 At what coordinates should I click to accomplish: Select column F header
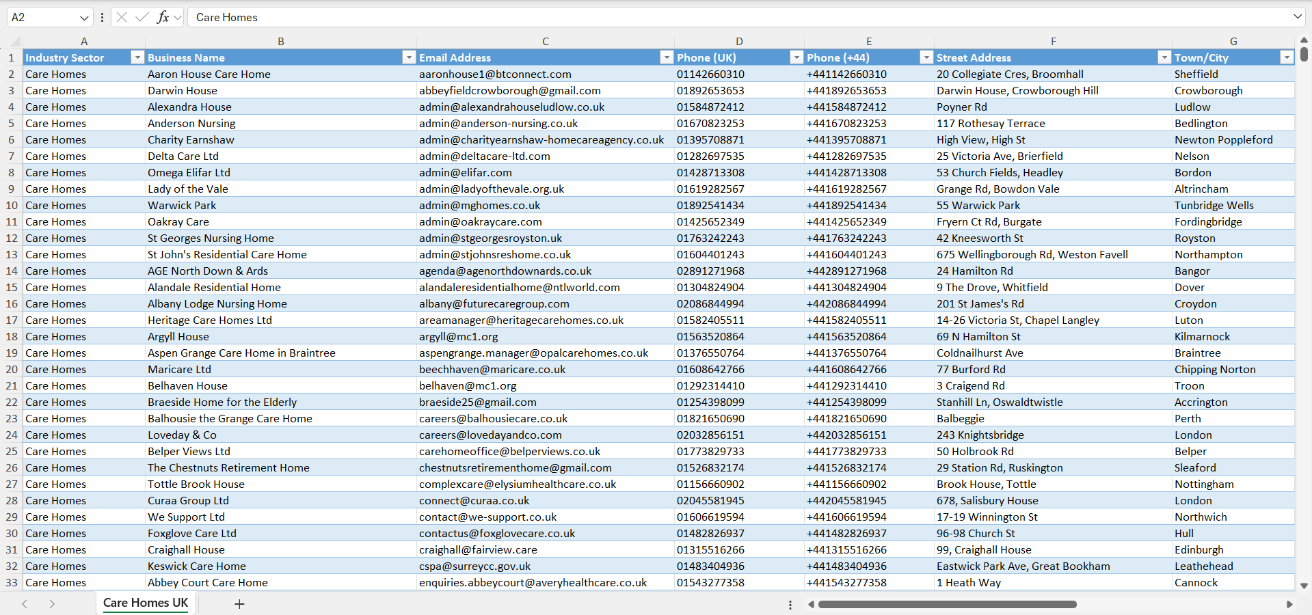pyautogui.click(x=1054, y=42)
